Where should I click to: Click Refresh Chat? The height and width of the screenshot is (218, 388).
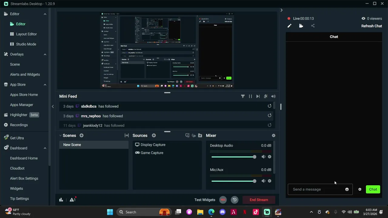372,26
